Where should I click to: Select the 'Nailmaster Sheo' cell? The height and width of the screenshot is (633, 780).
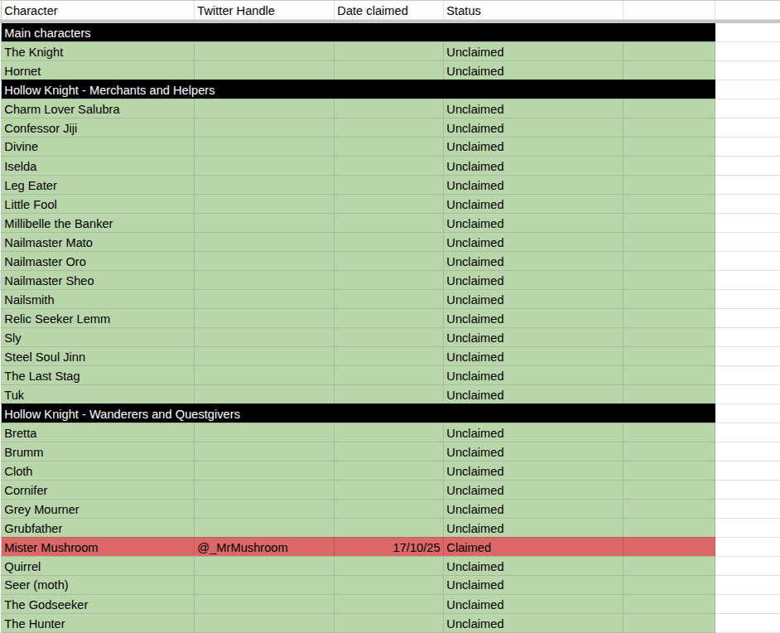tap(98, 281)
